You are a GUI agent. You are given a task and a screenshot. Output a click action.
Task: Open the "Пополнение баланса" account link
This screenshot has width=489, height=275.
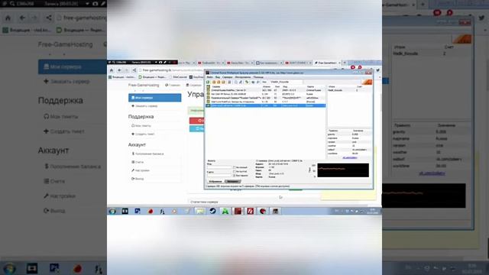coord(147,154)
